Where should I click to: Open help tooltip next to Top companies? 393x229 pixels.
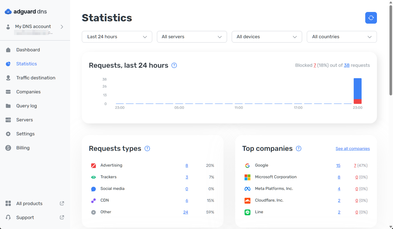point(299,148)
